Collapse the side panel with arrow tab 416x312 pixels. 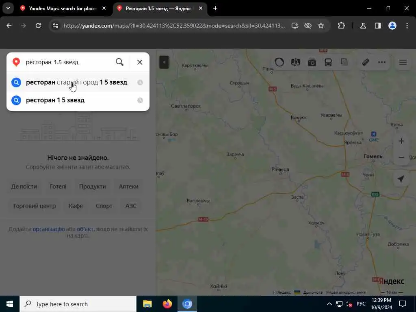point(164,62)
